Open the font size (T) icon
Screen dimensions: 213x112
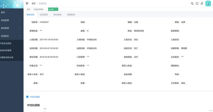point(202,4)
